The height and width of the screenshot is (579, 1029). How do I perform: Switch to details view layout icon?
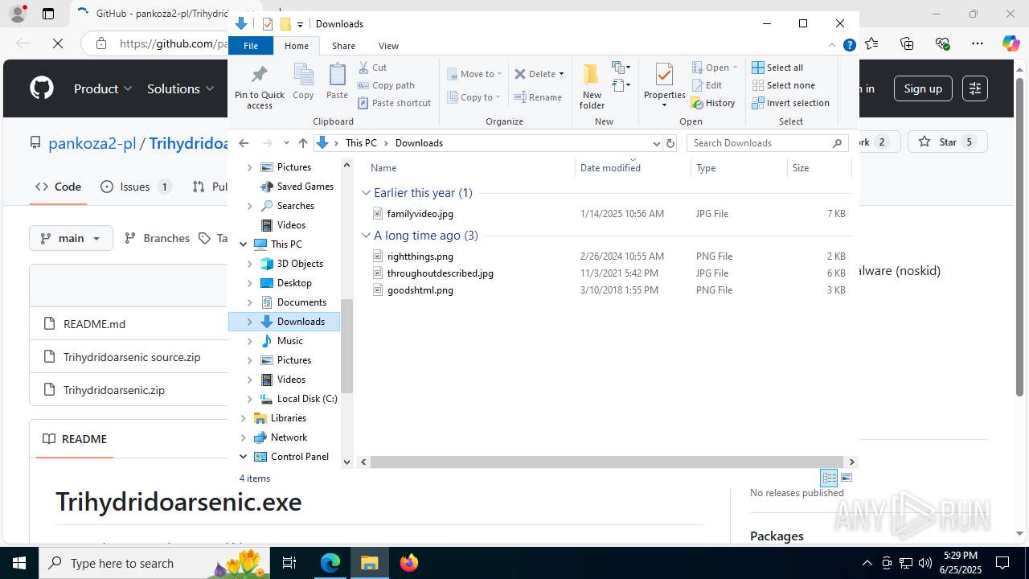pyautogui.click(x=830, y=478)
